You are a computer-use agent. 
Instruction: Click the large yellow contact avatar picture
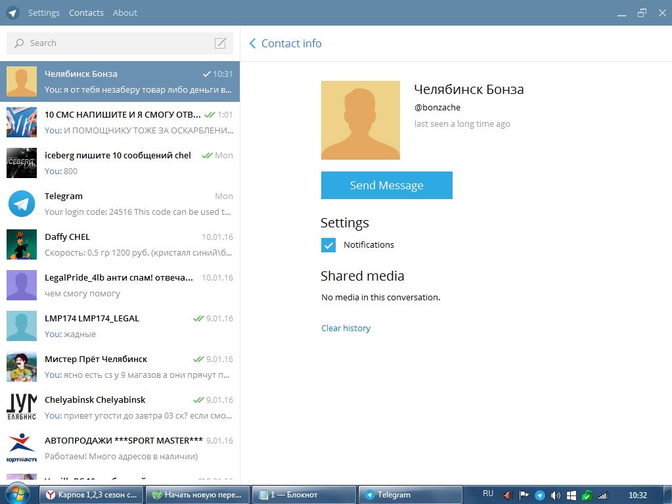tap(361, 120)
